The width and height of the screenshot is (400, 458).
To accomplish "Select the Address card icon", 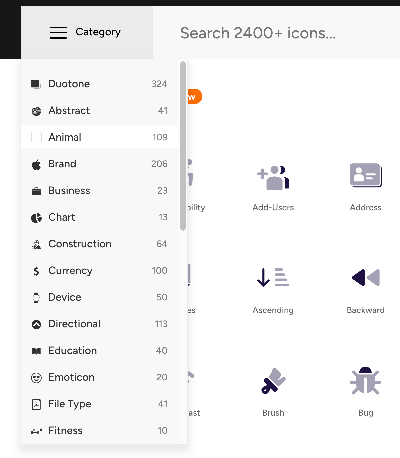I will click(x=365, y=175).
